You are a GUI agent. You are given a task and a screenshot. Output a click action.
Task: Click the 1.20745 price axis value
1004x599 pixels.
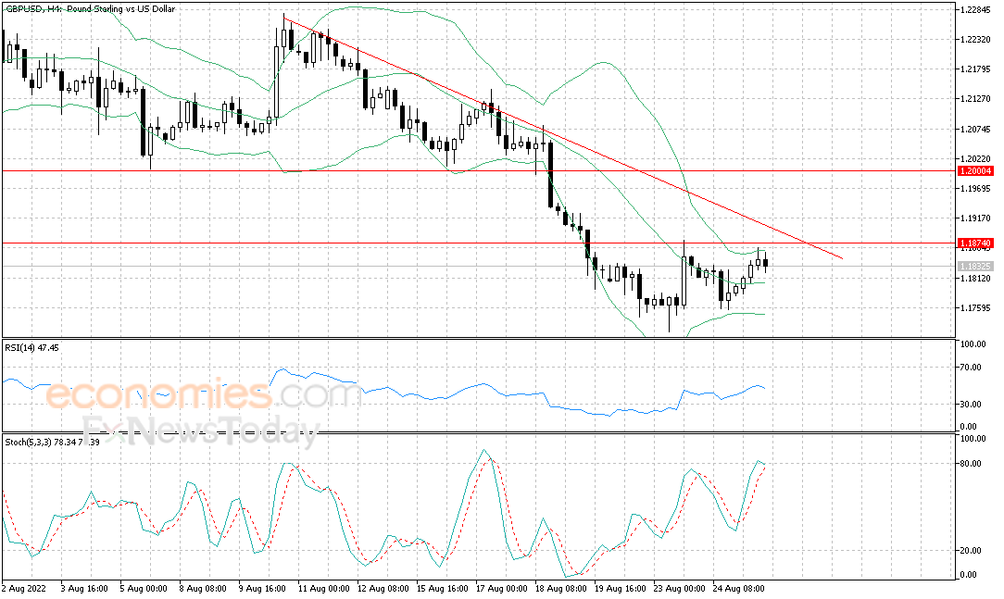coord(976,130)
